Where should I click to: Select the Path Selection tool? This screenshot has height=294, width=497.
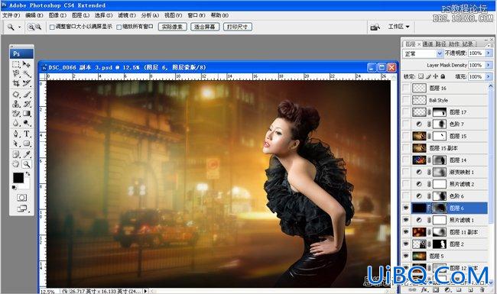click(15, 144)
